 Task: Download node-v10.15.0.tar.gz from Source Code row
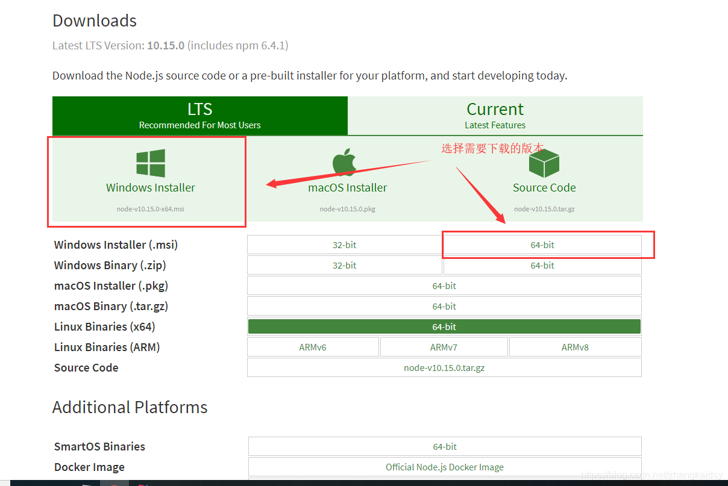click(444, 368)
